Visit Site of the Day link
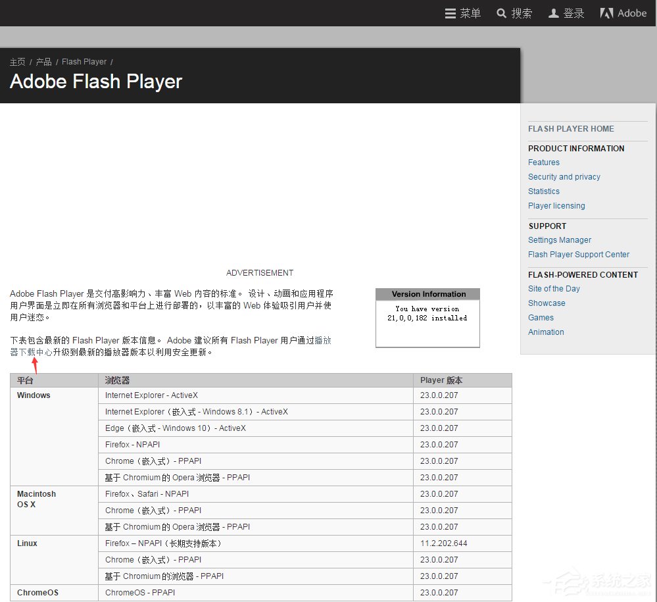Image resolution: width=657 pixels, height=602 pixels. pyautogui.click(x=554, y=288)
